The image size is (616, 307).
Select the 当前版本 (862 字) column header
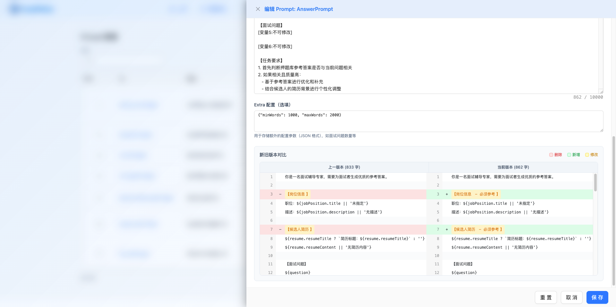(x=513, y=167)
